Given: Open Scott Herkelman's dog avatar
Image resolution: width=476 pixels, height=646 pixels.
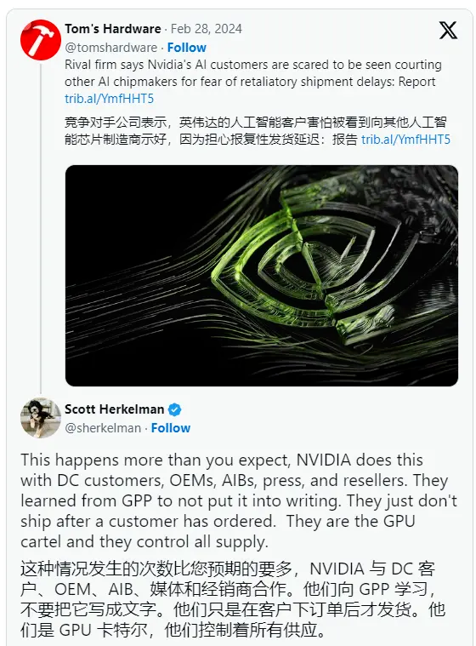Looking at the screenshot, I should pos(41,418).
